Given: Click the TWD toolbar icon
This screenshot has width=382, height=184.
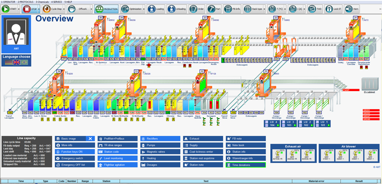Looking at the screenshot, I should point(312,9).
